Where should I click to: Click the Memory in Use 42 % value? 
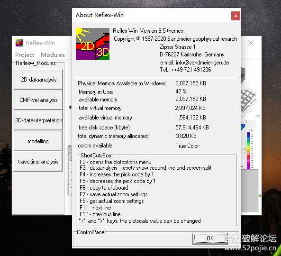[181, 91]
